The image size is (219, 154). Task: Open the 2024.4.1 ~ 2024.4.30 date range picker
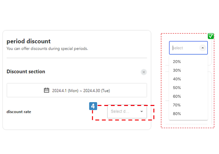coord(77,90)
